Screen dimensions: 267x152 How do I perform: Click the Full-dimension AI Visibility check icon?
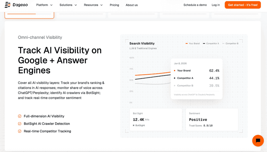[x=20, y=116]
